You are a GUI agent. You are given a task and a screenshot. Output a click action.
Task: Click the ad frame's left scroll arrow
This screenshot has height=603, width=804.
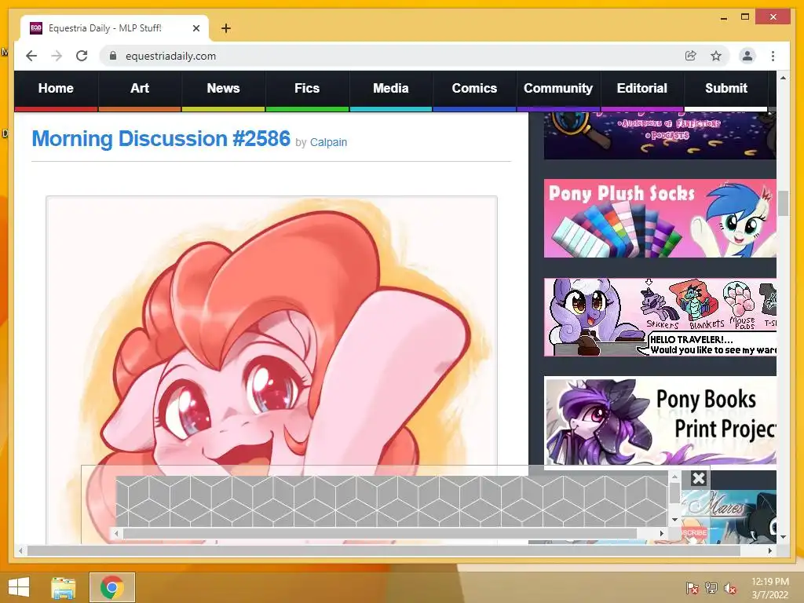click(116, 534)
